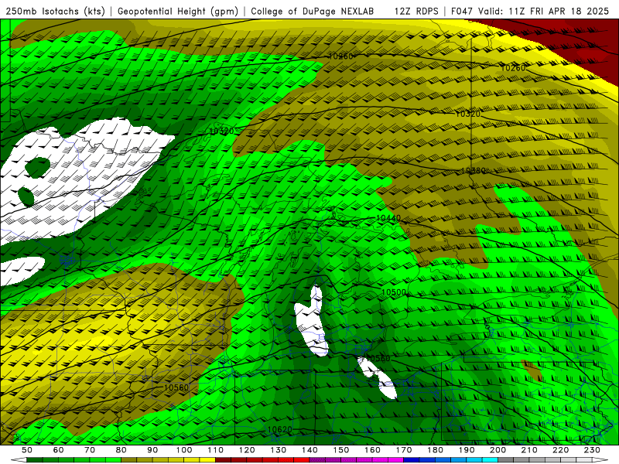Click the 10500 height contour label

pos(394,292)
